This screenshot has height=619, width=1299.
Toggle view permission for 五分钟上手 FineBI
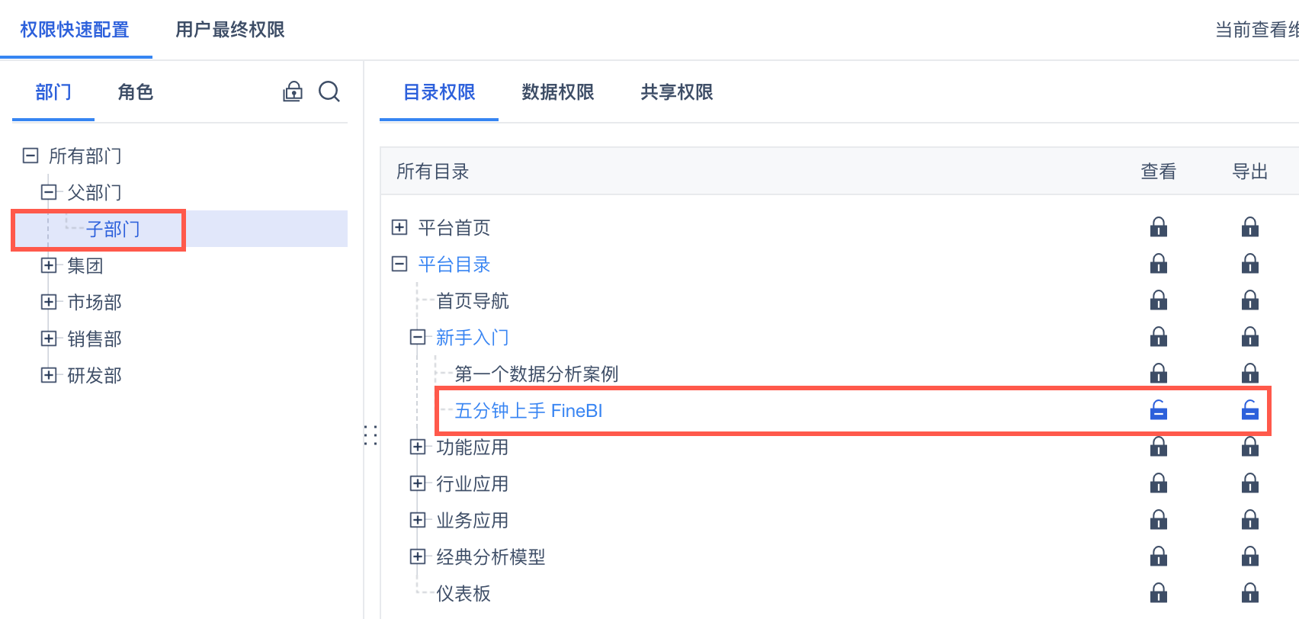pyautogui.click(x=1158, y=410)
